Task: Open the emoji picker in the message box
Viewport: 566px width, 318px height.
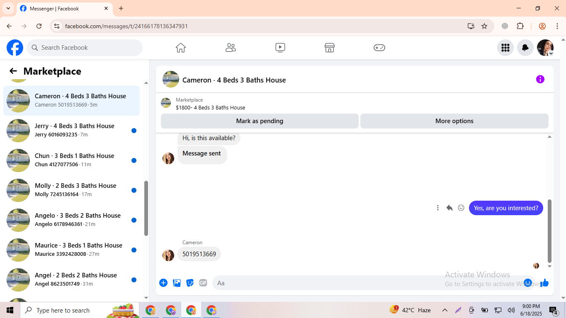Action: [x=527, y=283]
